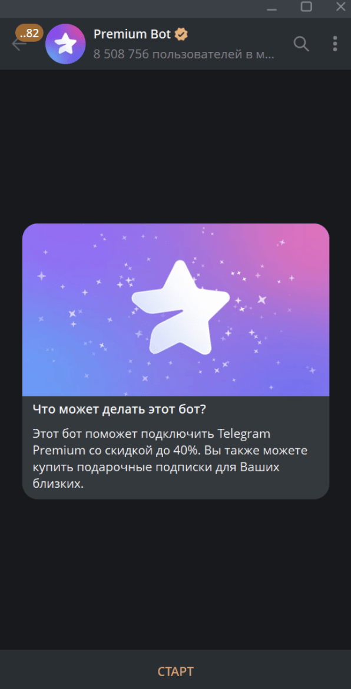Image resolution: width=351 pixels, height=689 pixels.
Task: Click the empty chat area above the bot card
Action: coord(175,145)
